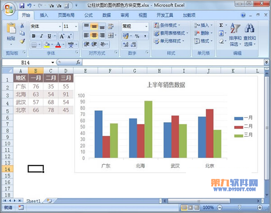
Task: Activate the Format Painter brush
Action: [x=22, y=41]
